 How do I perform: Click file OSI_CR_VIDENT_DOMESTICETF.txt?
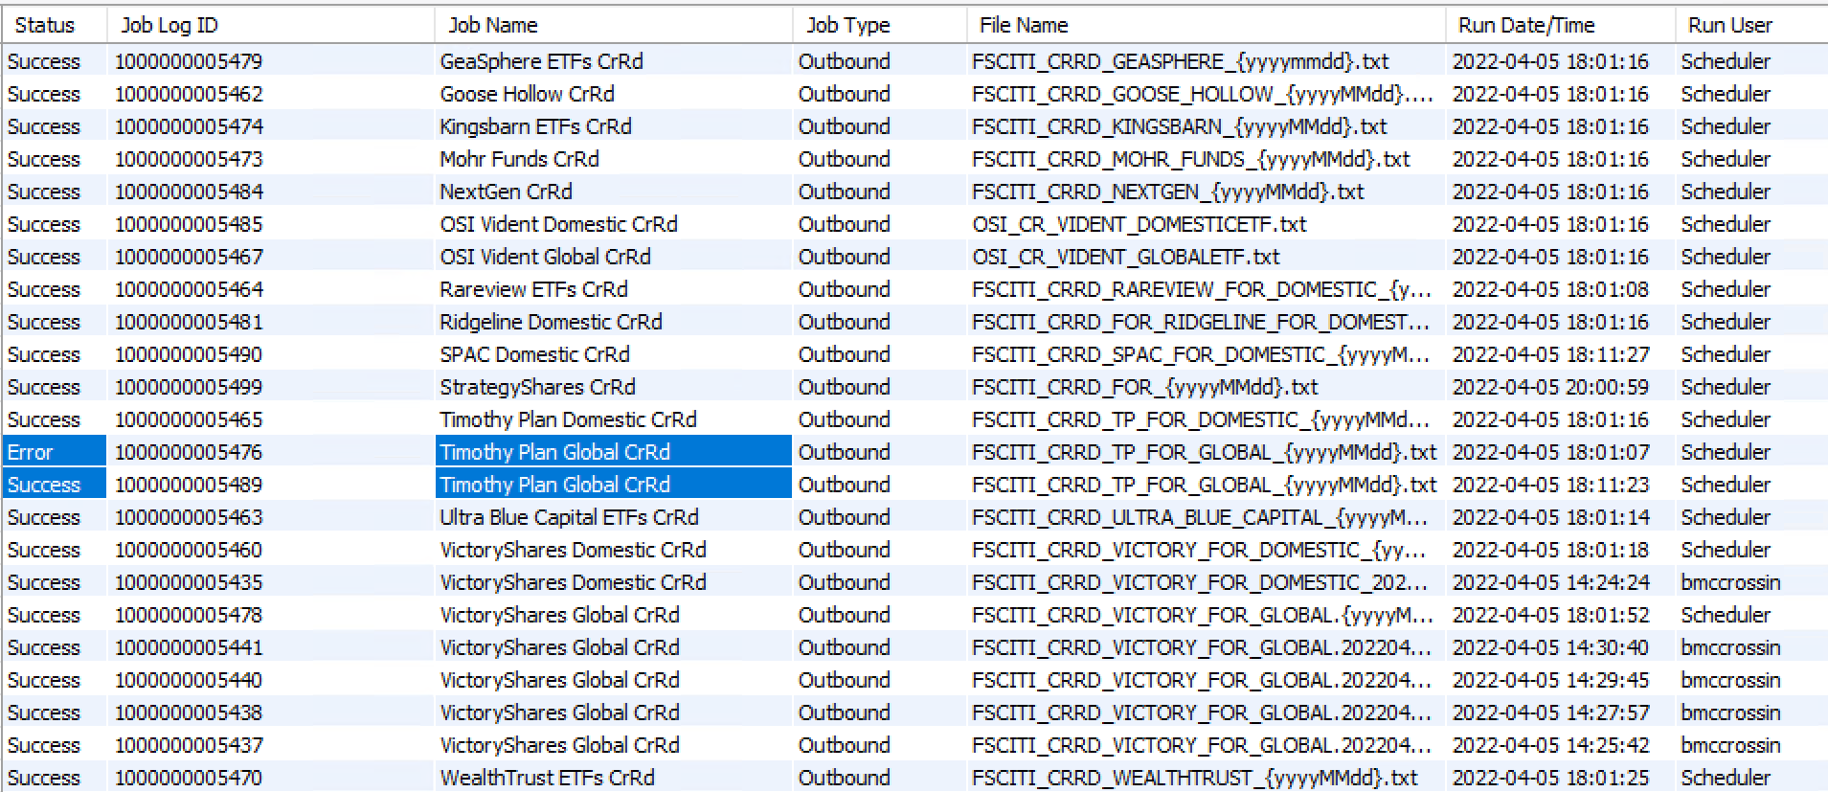[x=1140, y=224]
